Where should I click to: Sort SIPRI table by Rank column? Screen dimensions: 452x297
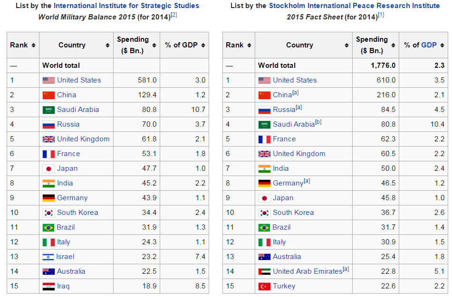(x=250, y=46)
